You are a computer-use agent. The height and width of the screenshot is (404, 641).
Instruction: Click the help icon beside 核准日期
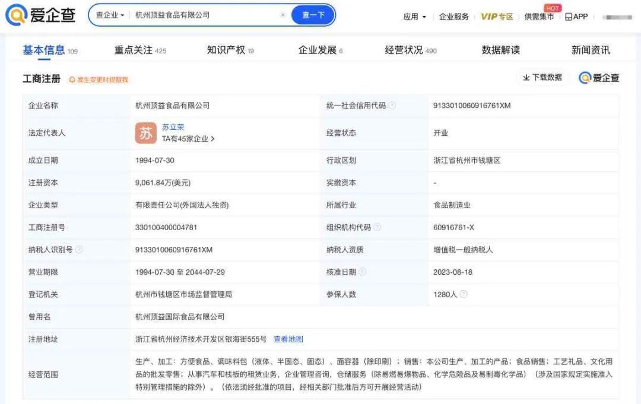coord(362,272)
